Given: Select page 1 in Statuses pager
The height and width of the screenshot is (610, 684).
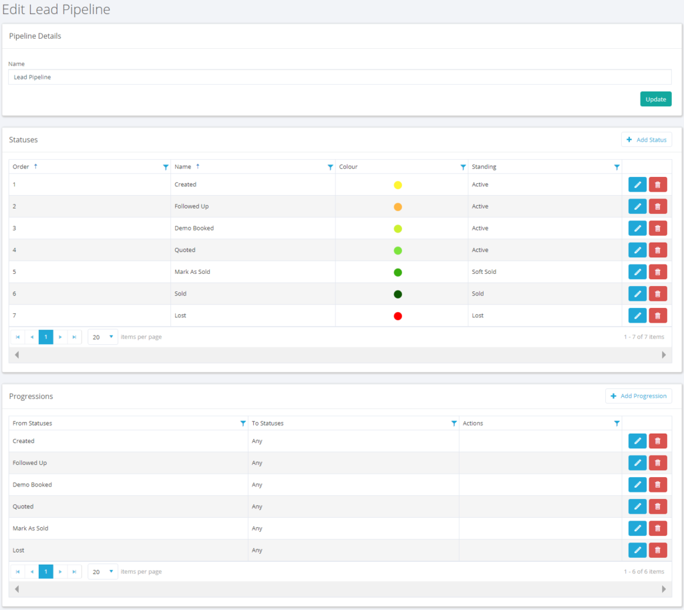Looking at the screenshot, I should [x=45, y=337].
